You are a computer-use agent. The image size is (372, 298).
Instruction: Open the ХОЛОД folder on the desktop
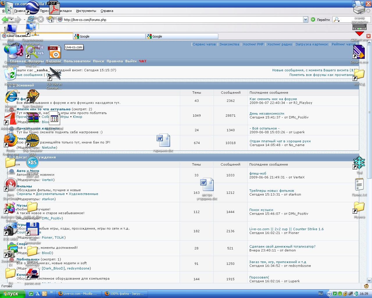click(359, 75)
